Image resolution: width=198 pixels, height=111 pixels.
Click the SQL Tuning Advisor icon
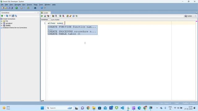click(56, 16)
